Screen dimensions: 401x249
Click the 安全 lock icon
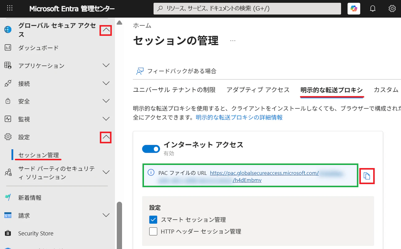(x=8, y=101)
